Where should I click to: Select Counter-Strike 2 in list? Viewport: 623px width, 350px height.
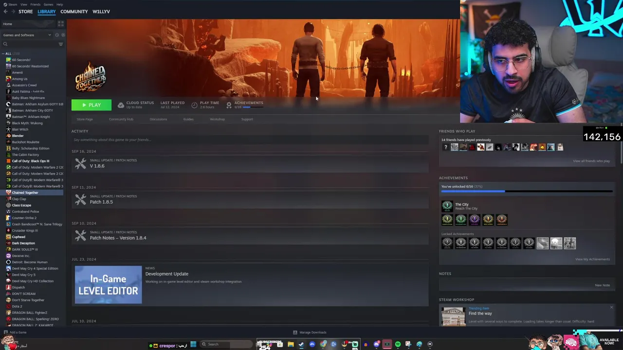[24, 218]
